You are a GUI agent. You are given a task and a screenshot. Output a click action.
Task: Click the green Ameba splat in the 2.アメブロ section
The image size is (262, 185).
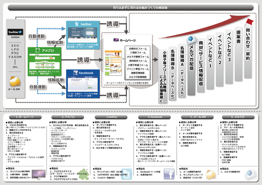83,174
